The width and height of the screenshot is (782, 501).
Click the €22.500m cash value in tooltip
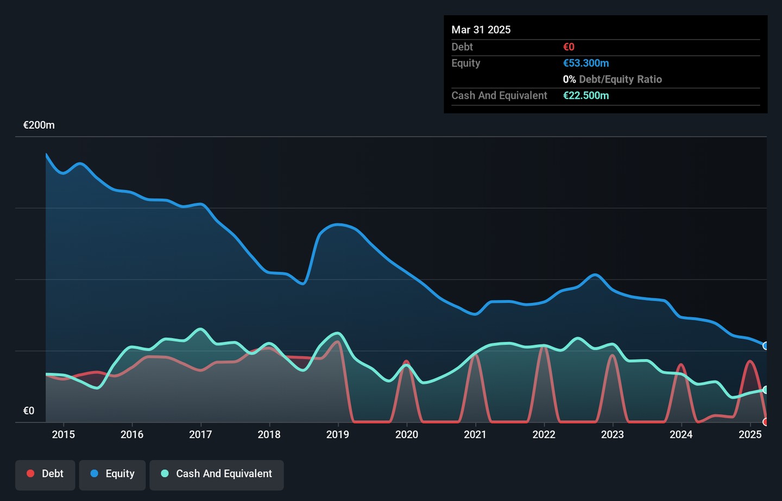coord(586,96)
